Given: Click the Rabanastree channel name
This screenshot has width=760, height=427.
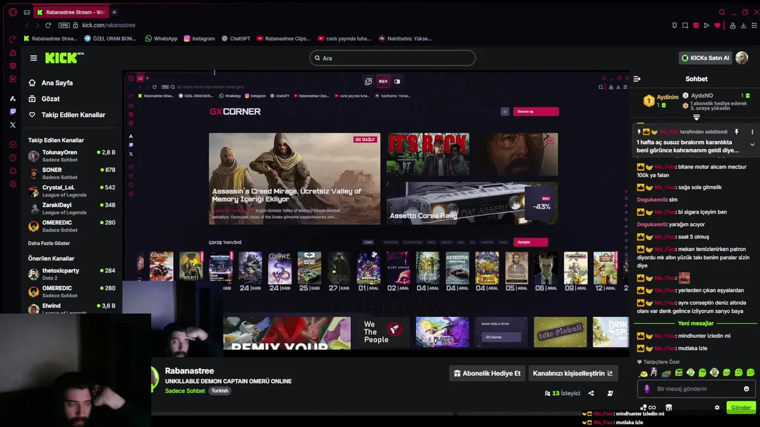Looking at the screenshot, I should (x=189, y=371).
